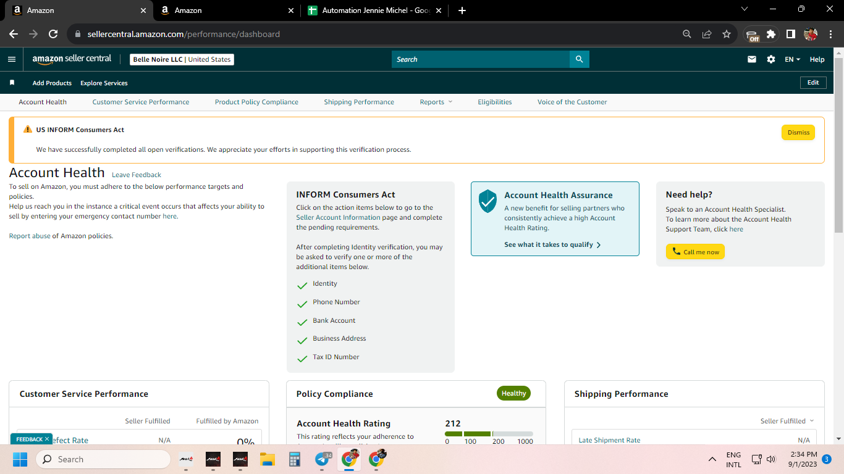Open the Seller Central settings gear

(x=771, y=59)
